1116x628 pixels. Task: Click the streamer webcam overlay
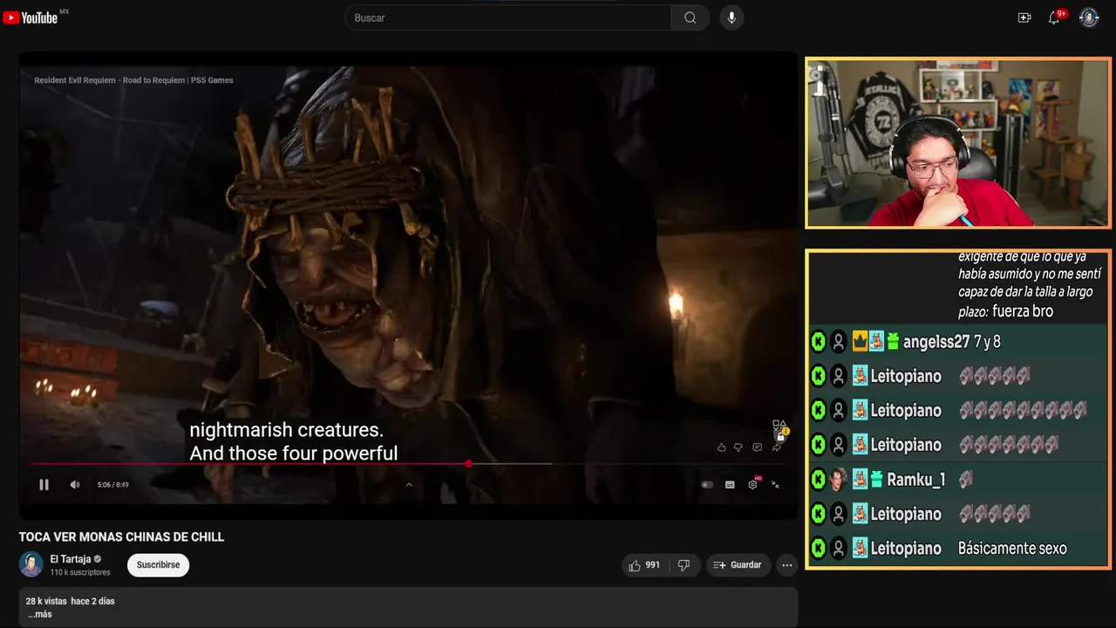[957, 143]
